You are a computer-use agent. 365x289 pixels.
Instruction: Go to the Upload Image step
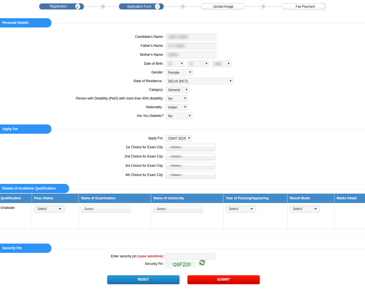[x=223, y=6]
